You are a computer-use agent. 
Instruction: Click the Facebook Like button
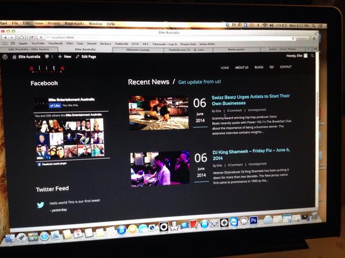pos(55,105)
